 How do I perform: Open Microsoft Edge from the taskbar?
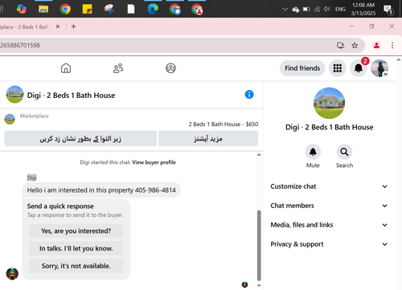point(153,9)
